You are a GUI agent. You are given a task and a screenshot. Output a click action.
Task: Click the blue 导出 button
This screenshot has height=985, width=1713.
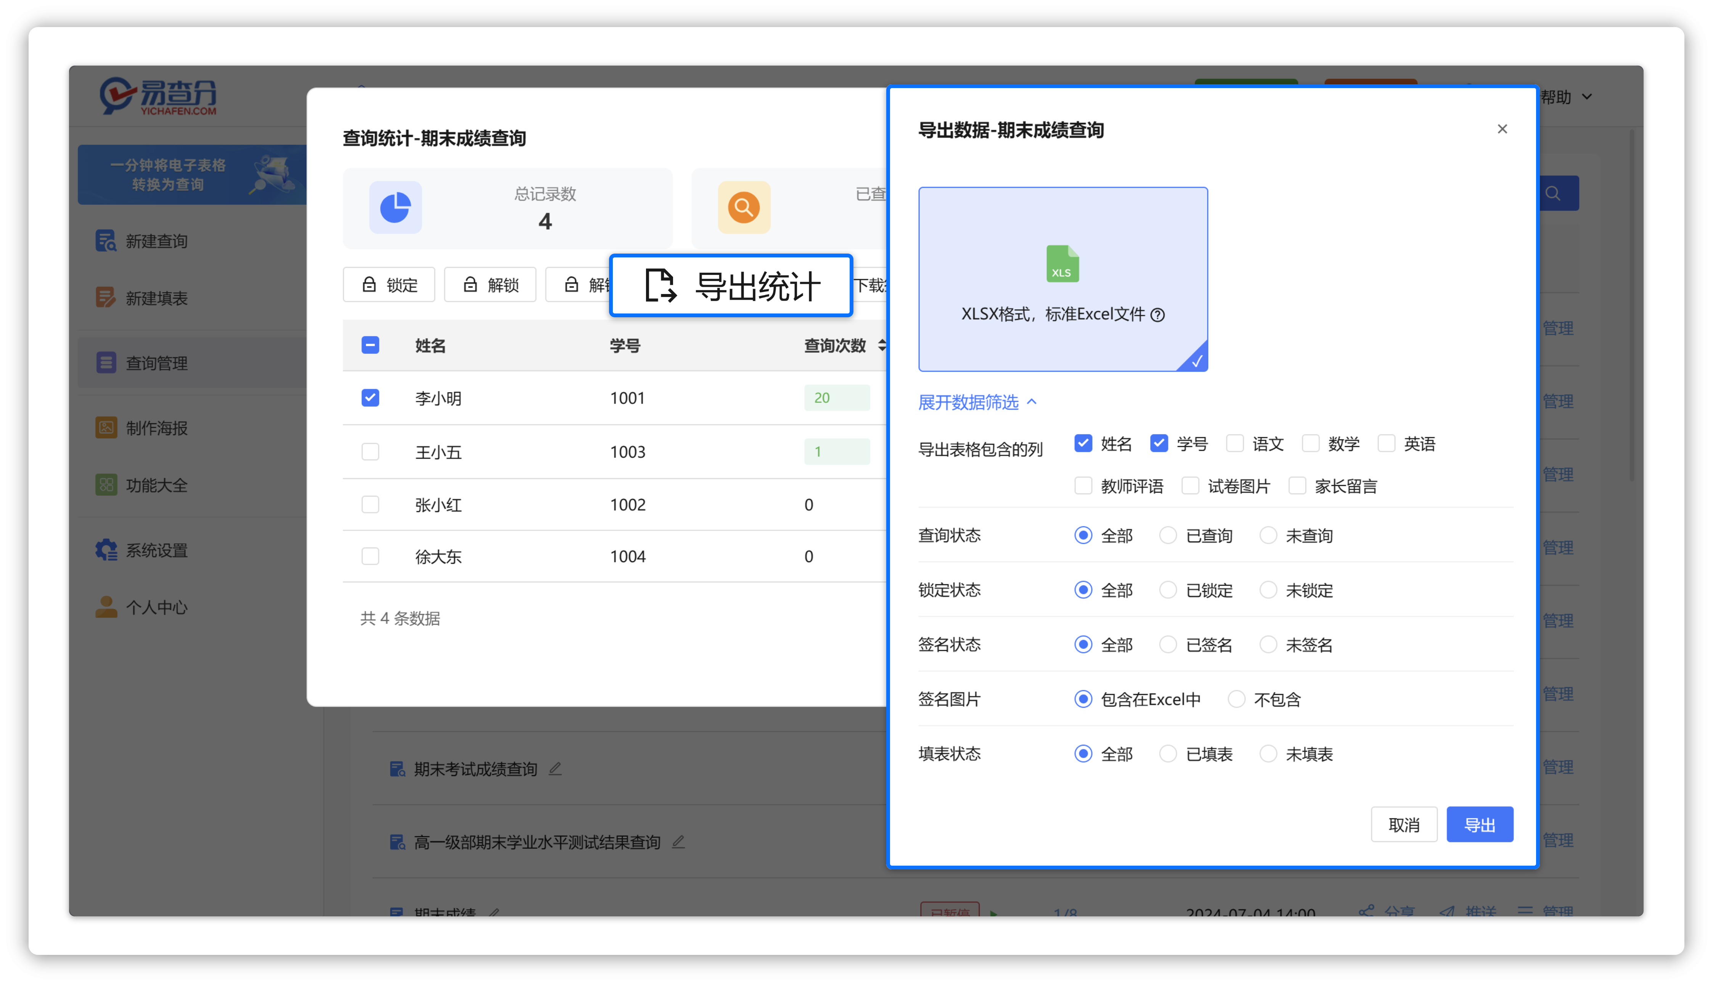(x=1480, y=825)
